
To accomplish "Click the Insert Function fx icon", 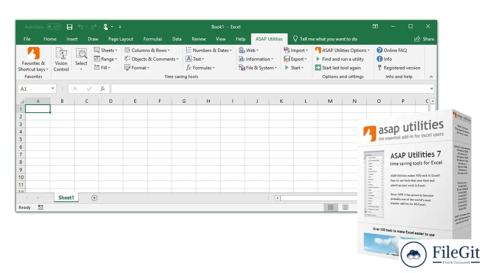I will 102,89.
